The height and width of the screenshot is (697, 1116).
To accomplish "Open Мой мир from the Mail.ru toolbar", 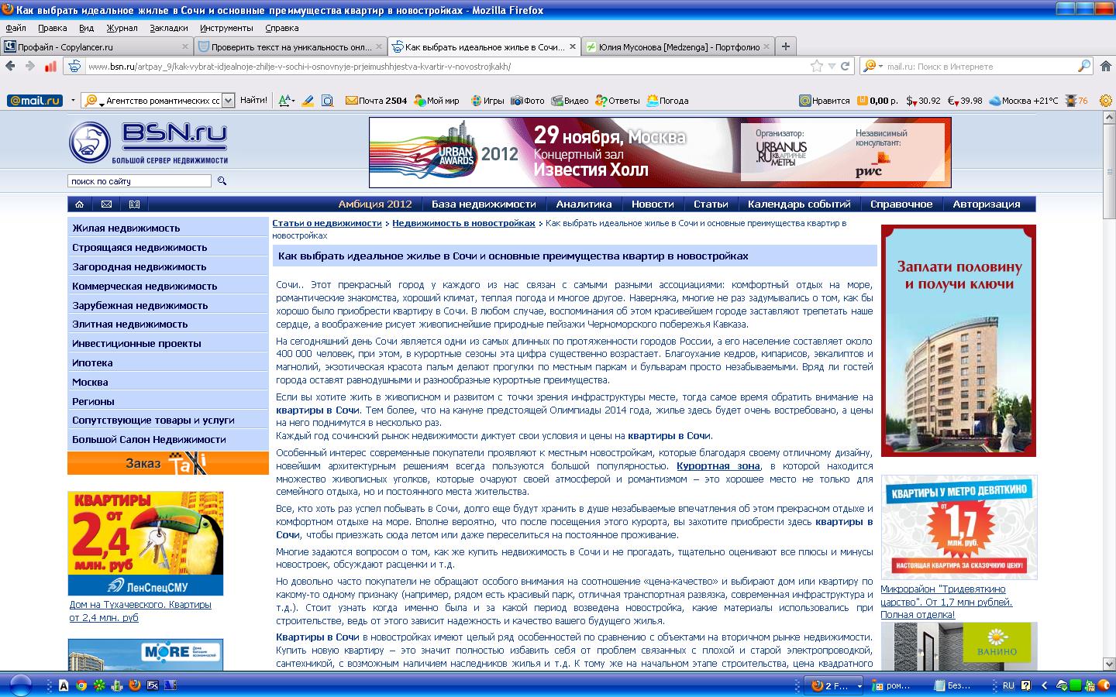I will [x=437, y=101].
